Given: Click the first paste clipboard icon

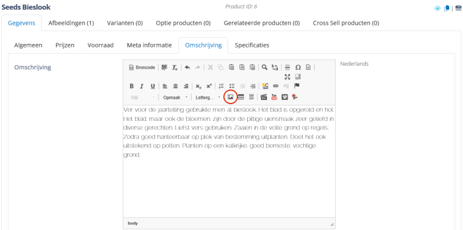Looking at the screenshot, I should 231,68.
